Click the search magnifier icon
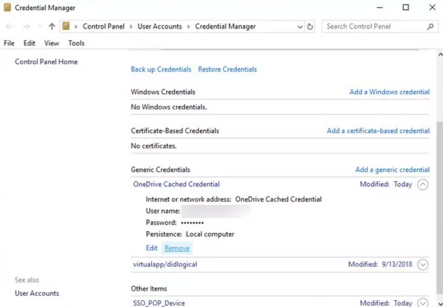443x307 pixels. (x=430, y=26)
